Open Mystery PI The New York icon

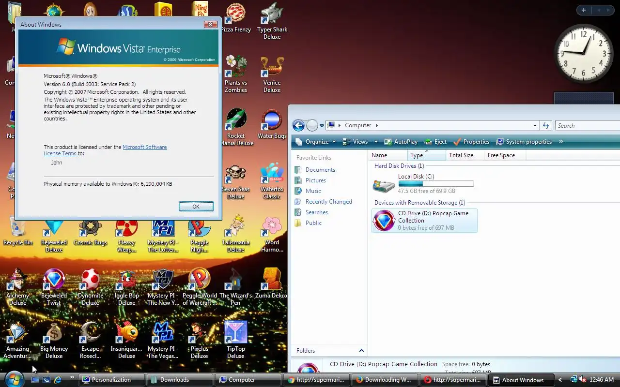[163, 287]
